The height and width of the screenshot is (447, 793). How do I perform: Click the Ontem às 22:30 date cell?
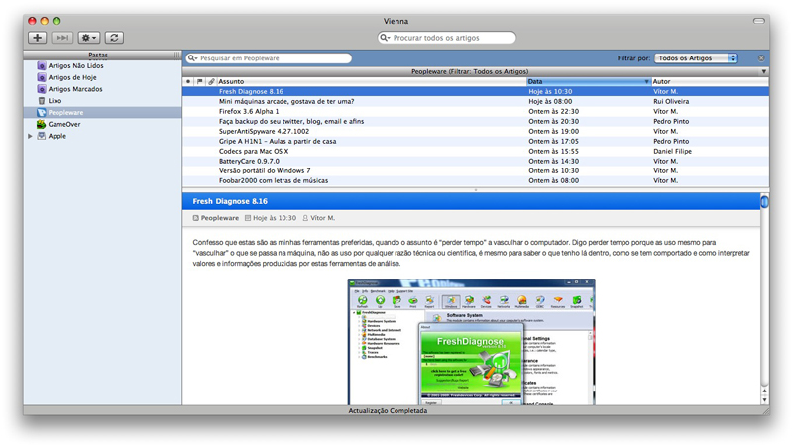tap(553, 111)
